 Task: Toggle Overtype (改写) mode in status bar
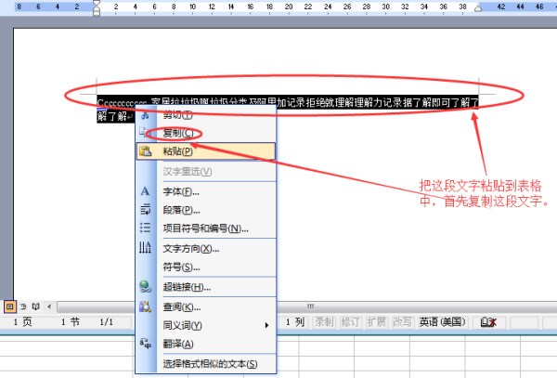pyautogui.click(x=402, y=321)
